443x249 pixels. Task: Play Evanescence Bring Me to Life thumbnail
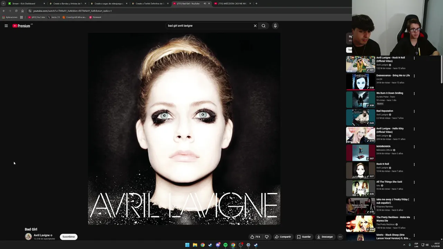pyautogui.click(x=360, y=82)
